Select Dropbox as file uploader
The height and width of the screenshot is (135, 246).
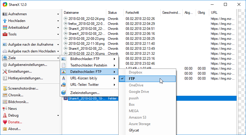click(x=136, y=72)
